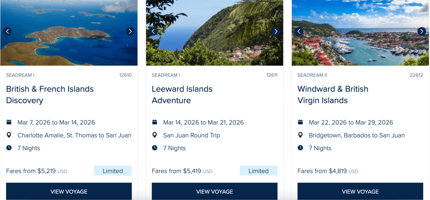Image resolution: width=430 pixels, height=200 pixels.
Task: Click the location pin next to Charlotte Amalie
Action: [9, 135]
